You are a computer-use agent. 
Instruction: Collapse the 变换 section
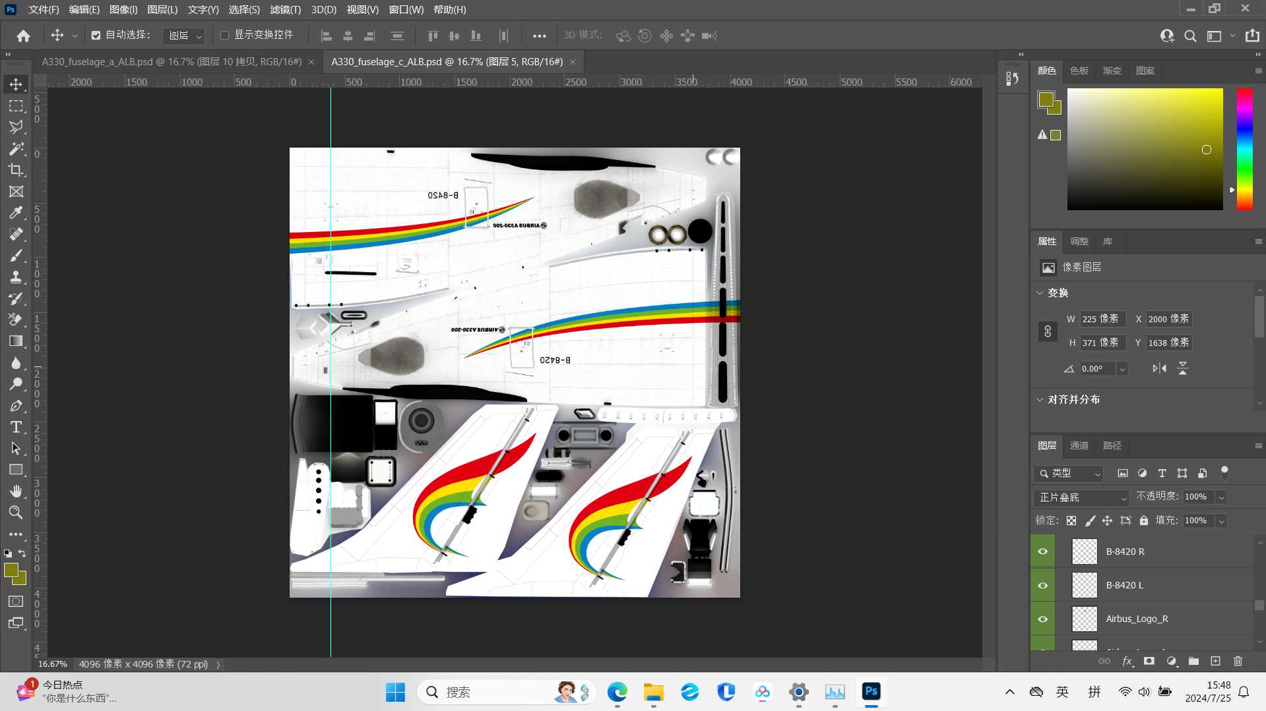click(x=1040, y=293)
